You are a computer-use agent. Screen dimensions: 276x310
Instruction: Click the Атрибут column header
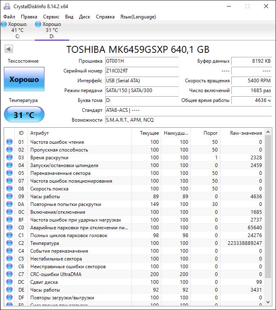(x=80, y=133)
